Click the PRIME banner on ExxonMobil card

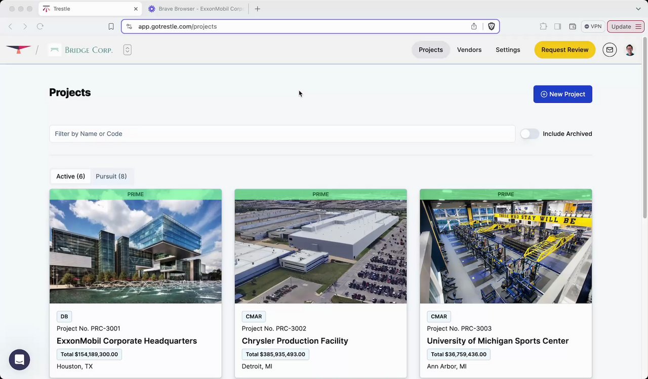pyautogui.click(x=136, y=194)
